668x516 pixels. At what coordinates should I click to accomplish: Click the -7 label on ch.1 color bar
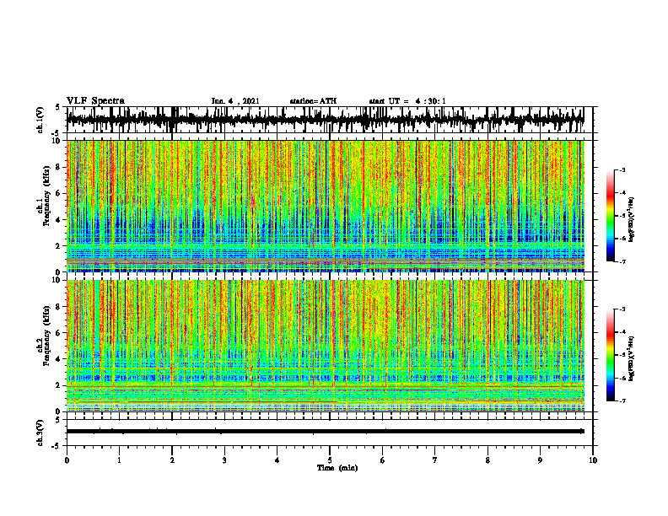click(622, 262)
